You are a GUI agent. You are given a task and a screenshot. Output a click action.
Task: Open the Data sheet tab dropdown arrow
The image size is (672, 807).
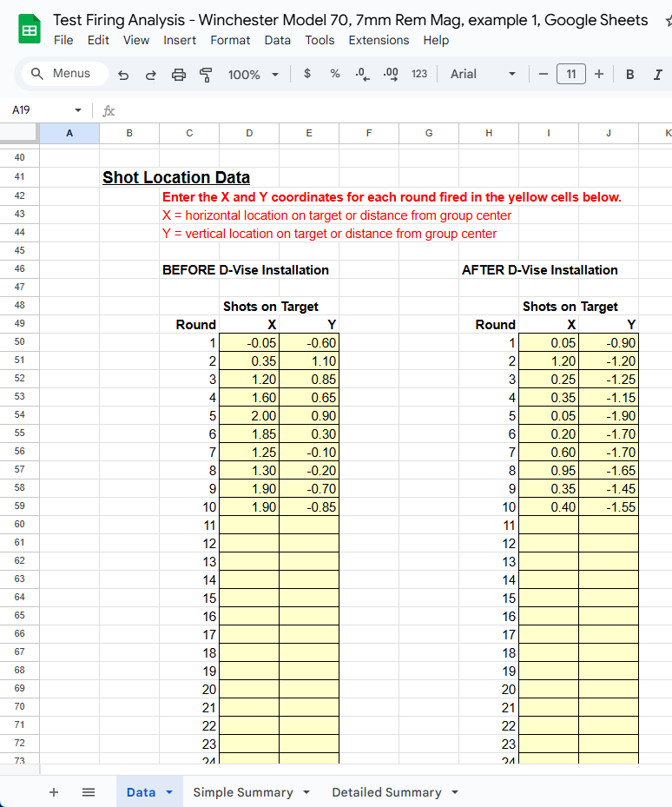click(x=169, y=792)
